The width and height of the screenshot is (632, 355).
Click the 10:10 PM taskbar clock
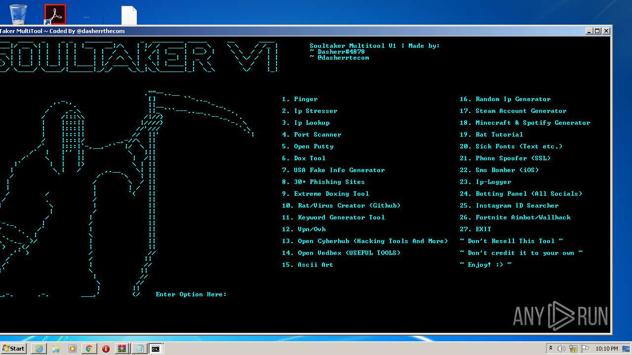click(607, 349)
